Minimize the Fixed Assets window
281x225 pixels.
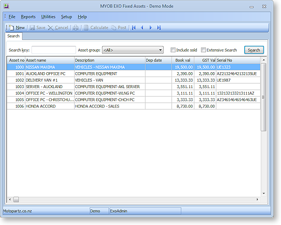[252, 6]
